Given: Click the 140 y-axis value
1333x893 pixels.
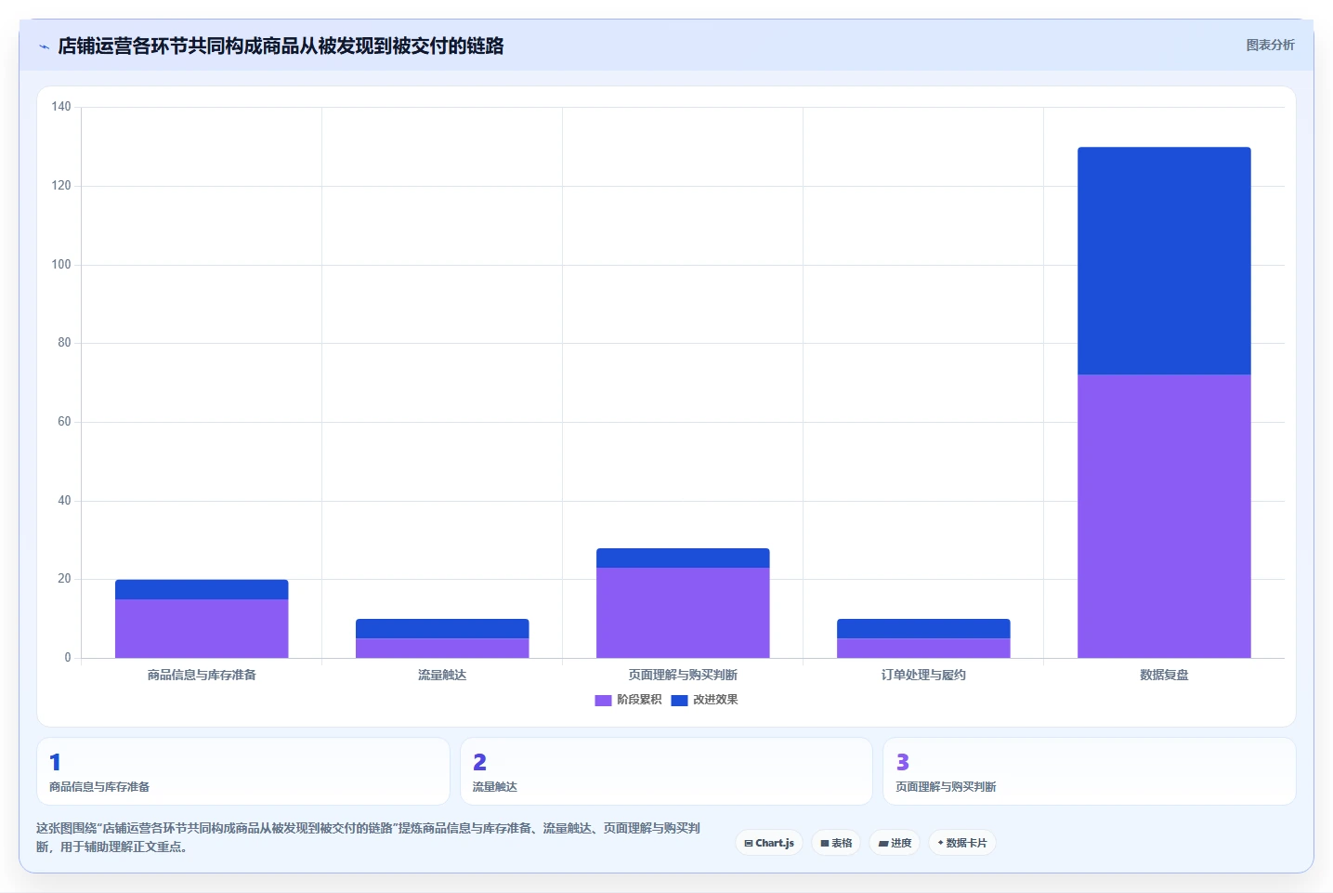Looking at the screenshot, I should pyautogui.click(x=61, y=107).
